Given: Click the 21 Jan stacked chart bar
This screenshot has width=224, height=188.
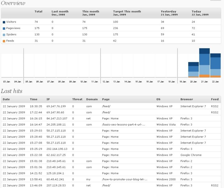Looking at the screenshot, I should click(204, 63).
